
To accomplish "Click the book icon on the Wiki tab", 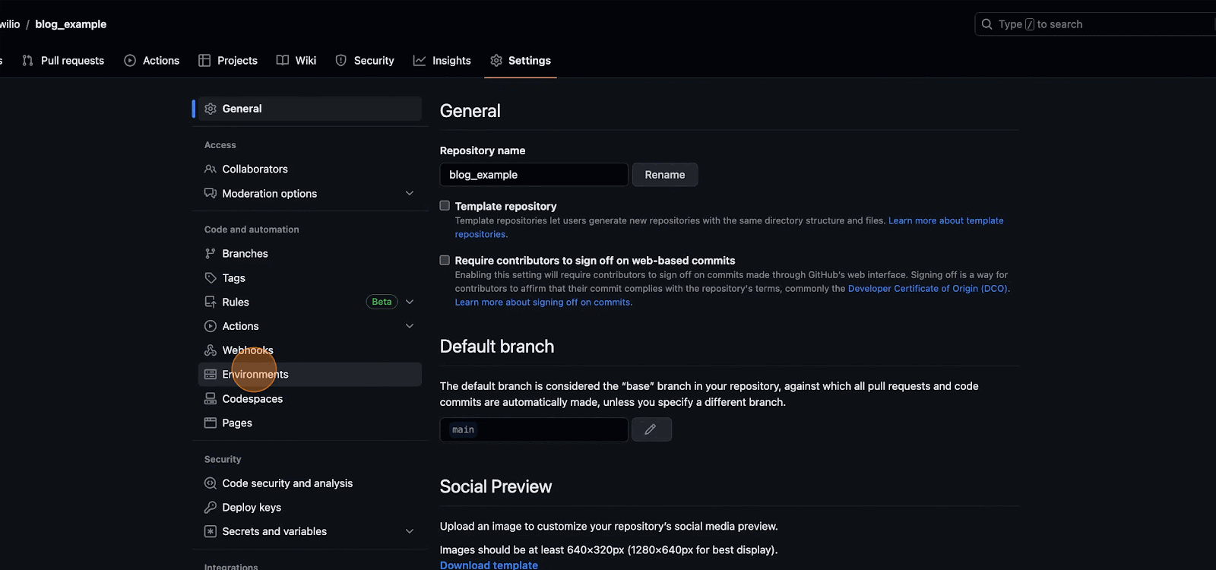I will (x=283, y=60).
